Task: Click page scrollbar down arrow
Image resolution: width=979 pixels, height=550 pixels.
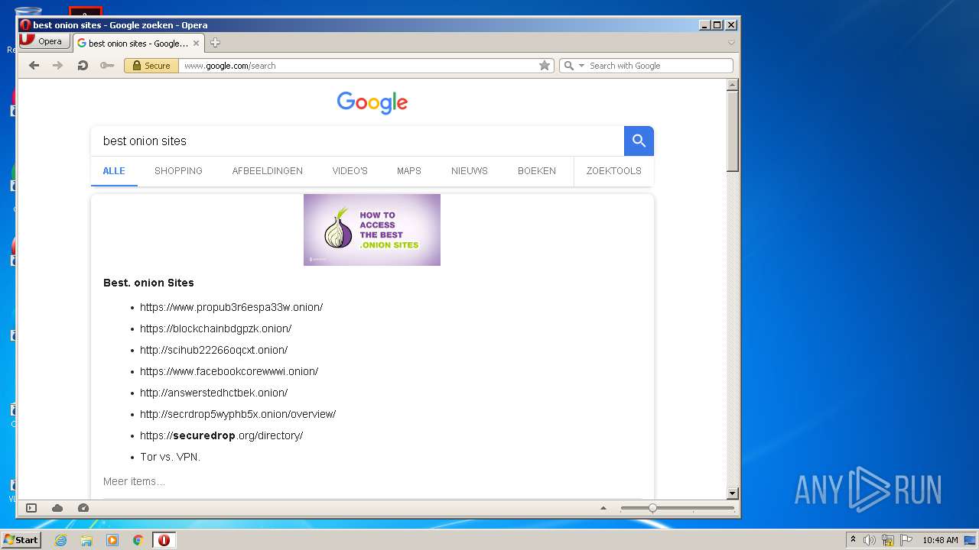Action: coord(732,493)
